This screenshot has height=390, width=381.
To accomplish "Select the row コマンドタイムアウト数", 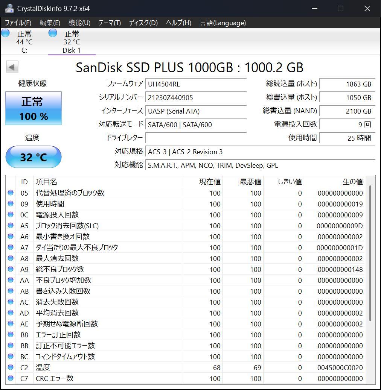I will [x=185, y=357].
